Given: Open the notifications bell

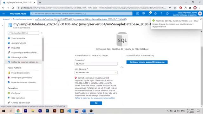Looking at the screenshot, I should coord(149,13).
